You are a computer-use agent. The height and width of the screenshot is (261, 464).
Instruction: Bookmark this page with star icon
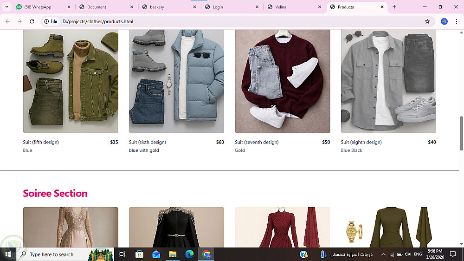point(427,21)
